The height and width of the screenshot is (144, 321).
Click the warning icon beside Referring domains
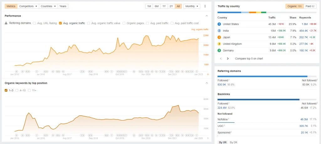[x=6, y=23]
